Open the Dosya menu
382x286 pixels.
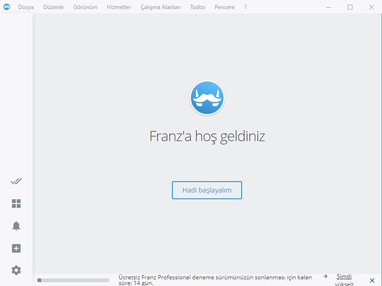click(x=26, y=7)
